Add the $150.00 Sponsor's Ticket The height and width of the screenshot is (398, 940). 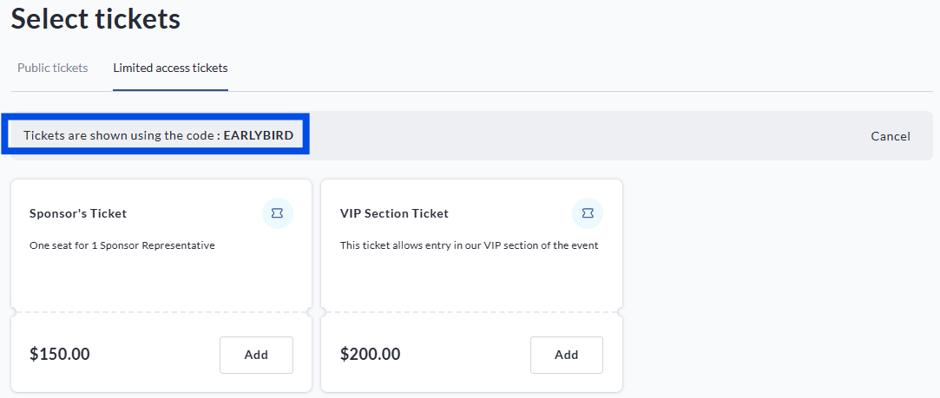(256, 355)
